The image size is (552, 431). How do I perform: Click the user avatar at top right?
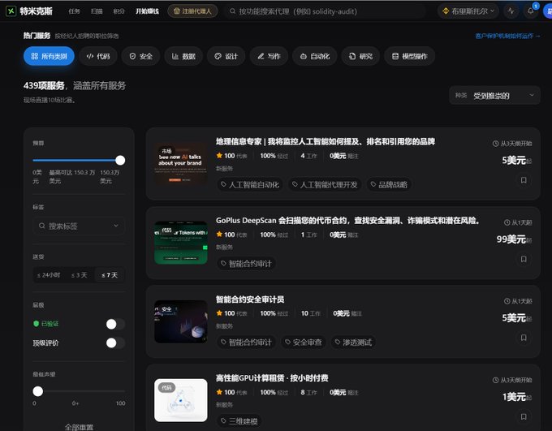(x=548, y=11)
